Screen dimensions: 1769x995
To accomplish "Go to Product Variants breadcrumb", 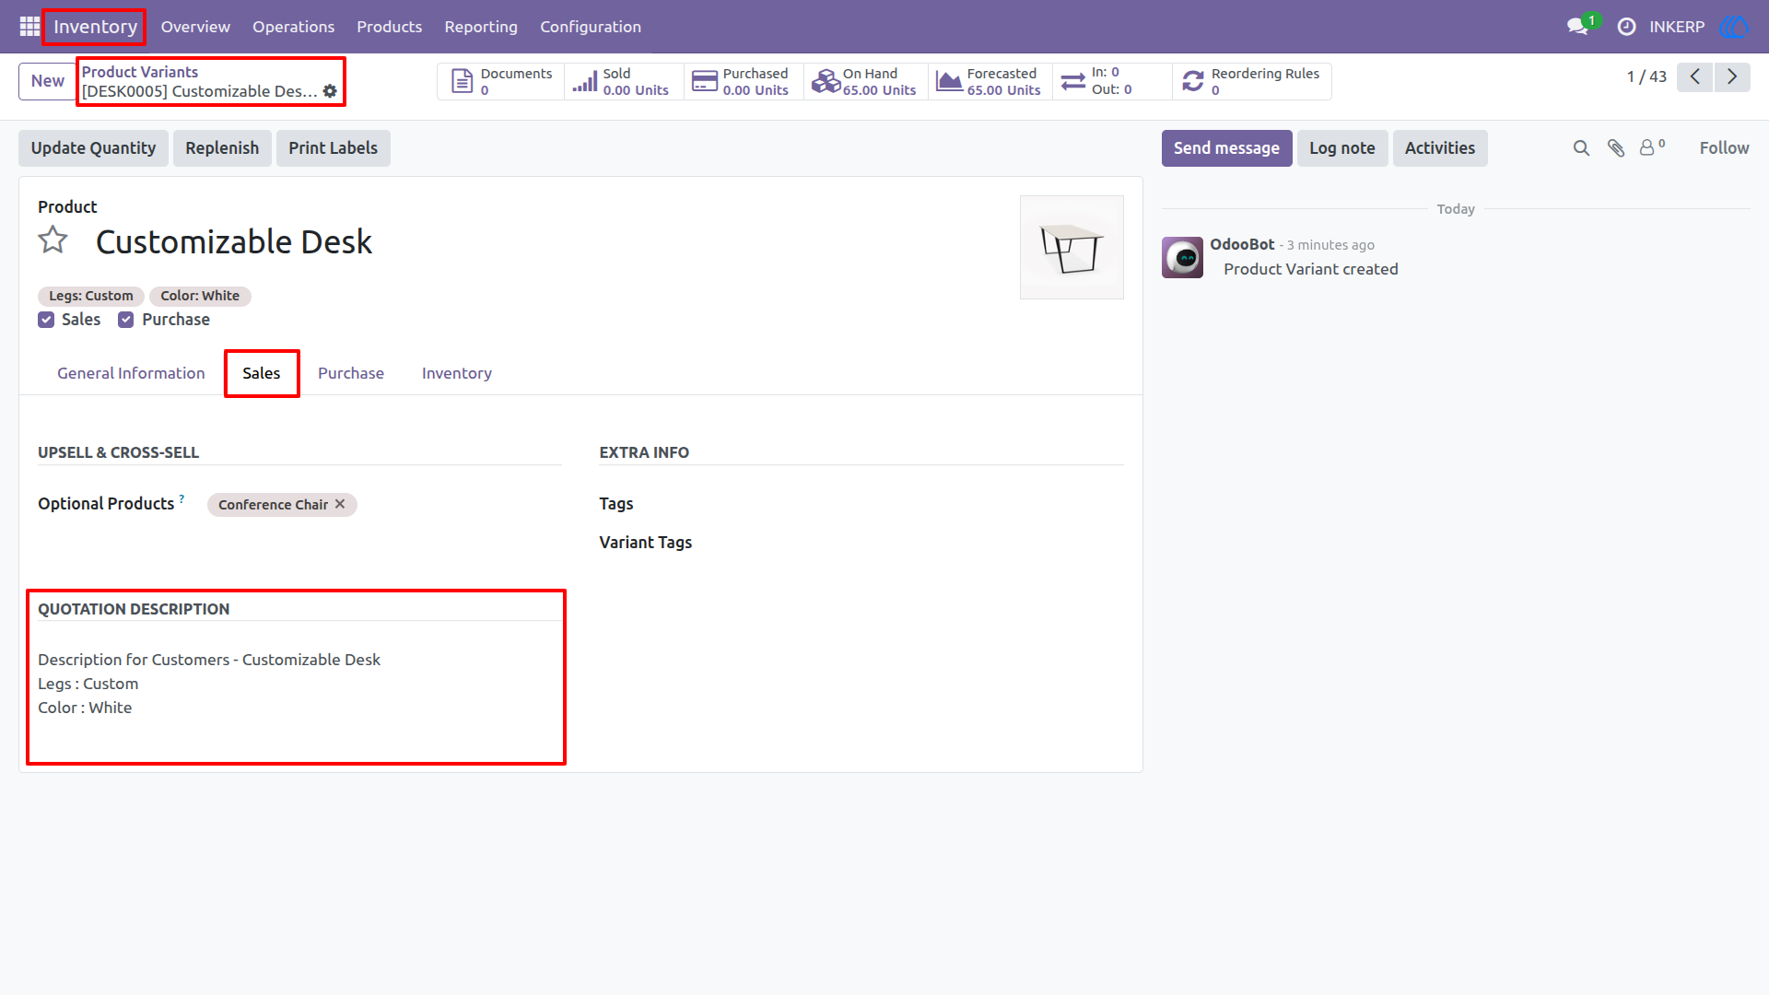I will click(x=140, y=72).
